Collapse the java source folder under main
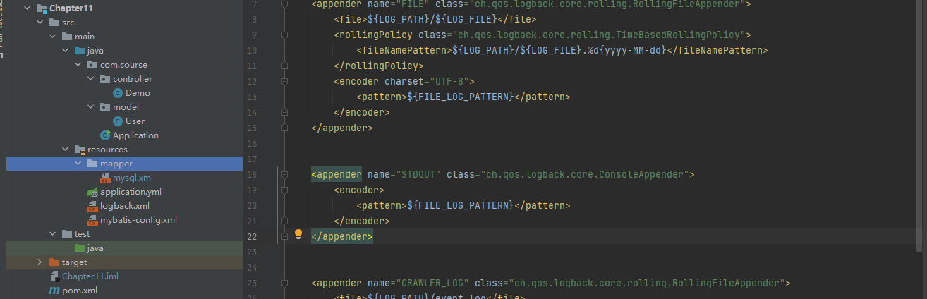927x299 pixels. (65, 51)
